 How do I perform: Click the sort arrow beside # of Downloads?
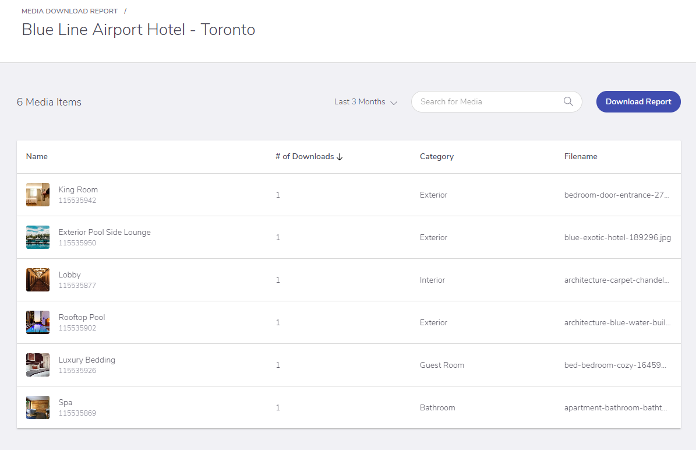tap(340, 157)
